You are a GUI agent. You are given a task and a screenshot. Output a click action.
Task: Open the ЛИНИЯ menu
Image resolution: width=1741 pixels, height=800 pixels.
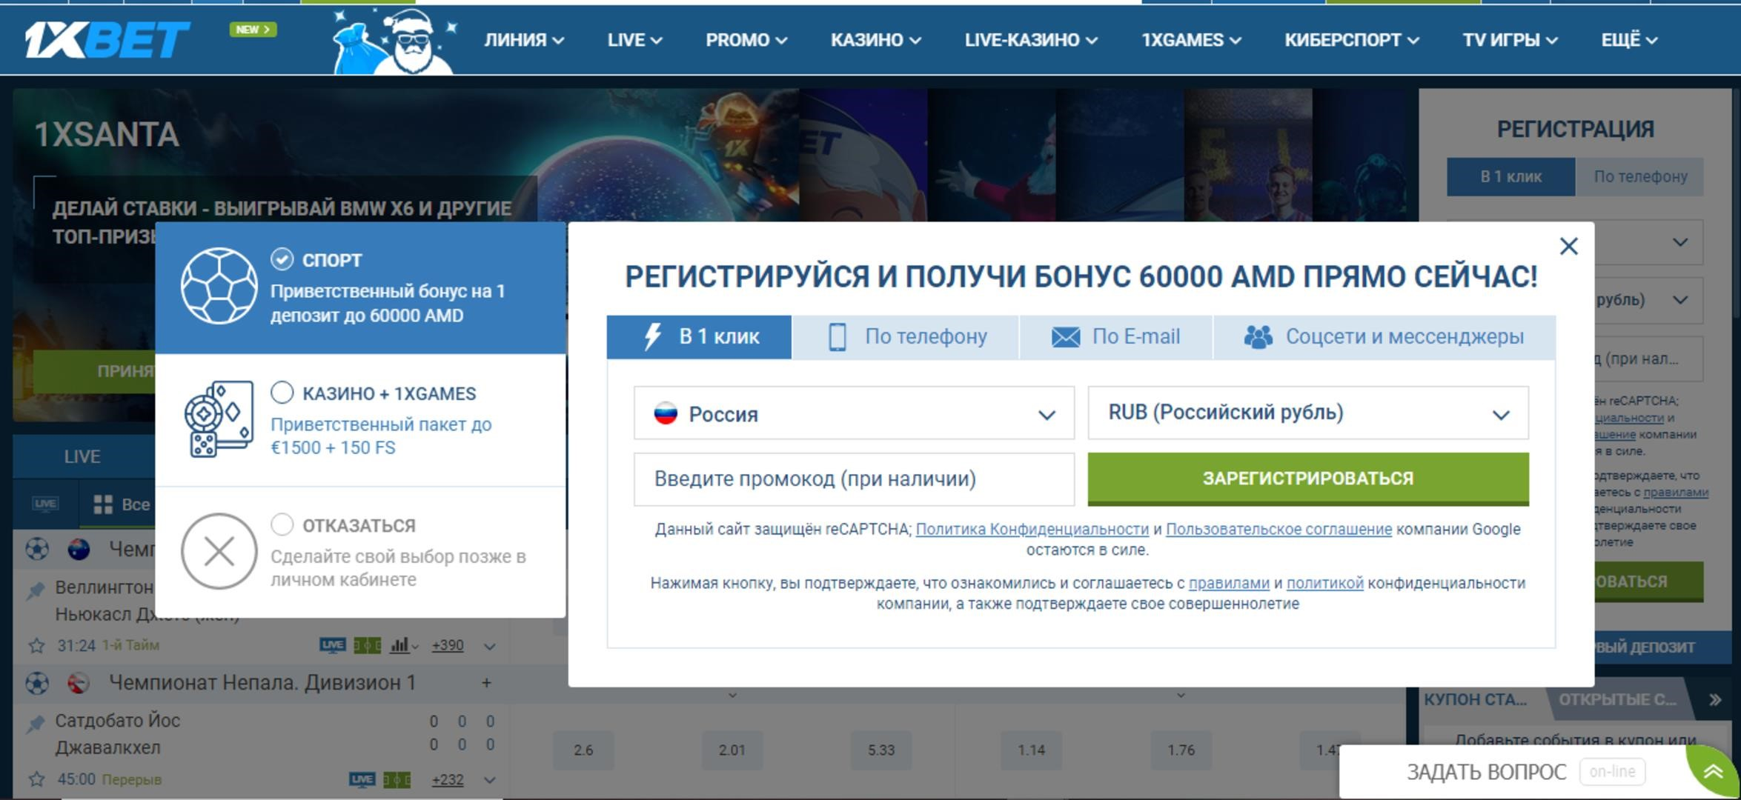click(x=524, y=40)
